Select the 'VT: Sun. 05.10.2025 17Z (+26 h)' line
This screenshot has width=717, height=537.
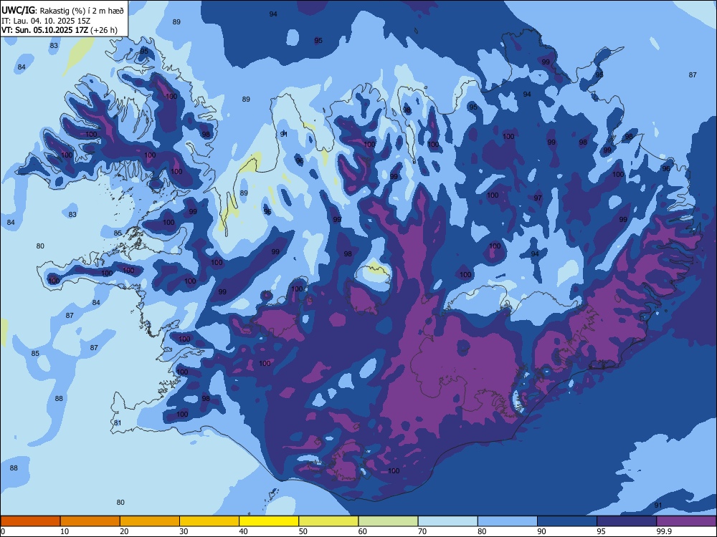pyautogui.click(x=60, y=30)
